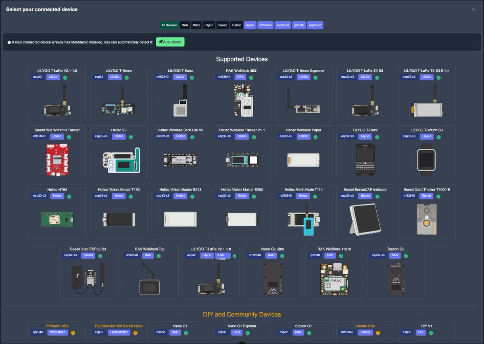484x344 pixels.
Task: Filter by nrf52840 architecture in top bar
Action: tap(265, 25)
